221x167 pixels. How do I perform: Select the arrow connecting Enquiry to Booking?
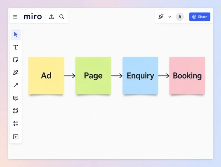click(164, 76)
